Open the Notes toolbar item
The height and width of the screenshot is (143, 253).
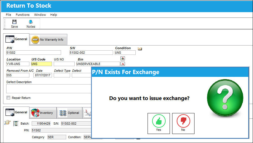coord(31,24)
